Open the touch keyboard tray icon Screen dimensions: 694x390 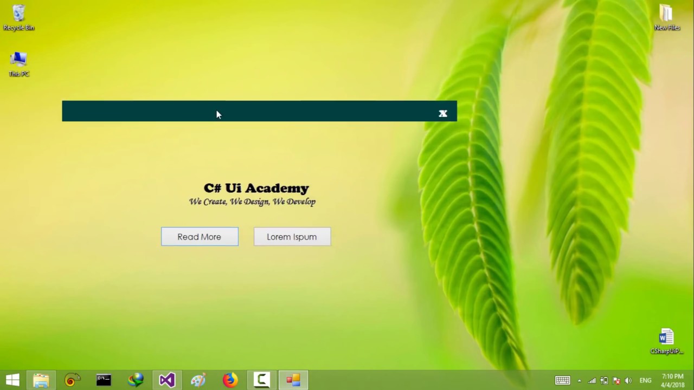coord(562,380)
